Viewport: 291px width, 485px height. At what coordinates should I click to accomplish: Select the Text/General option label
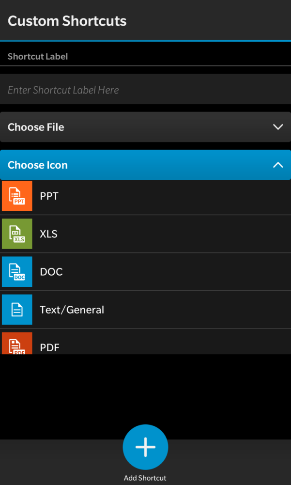pos(72,310)
